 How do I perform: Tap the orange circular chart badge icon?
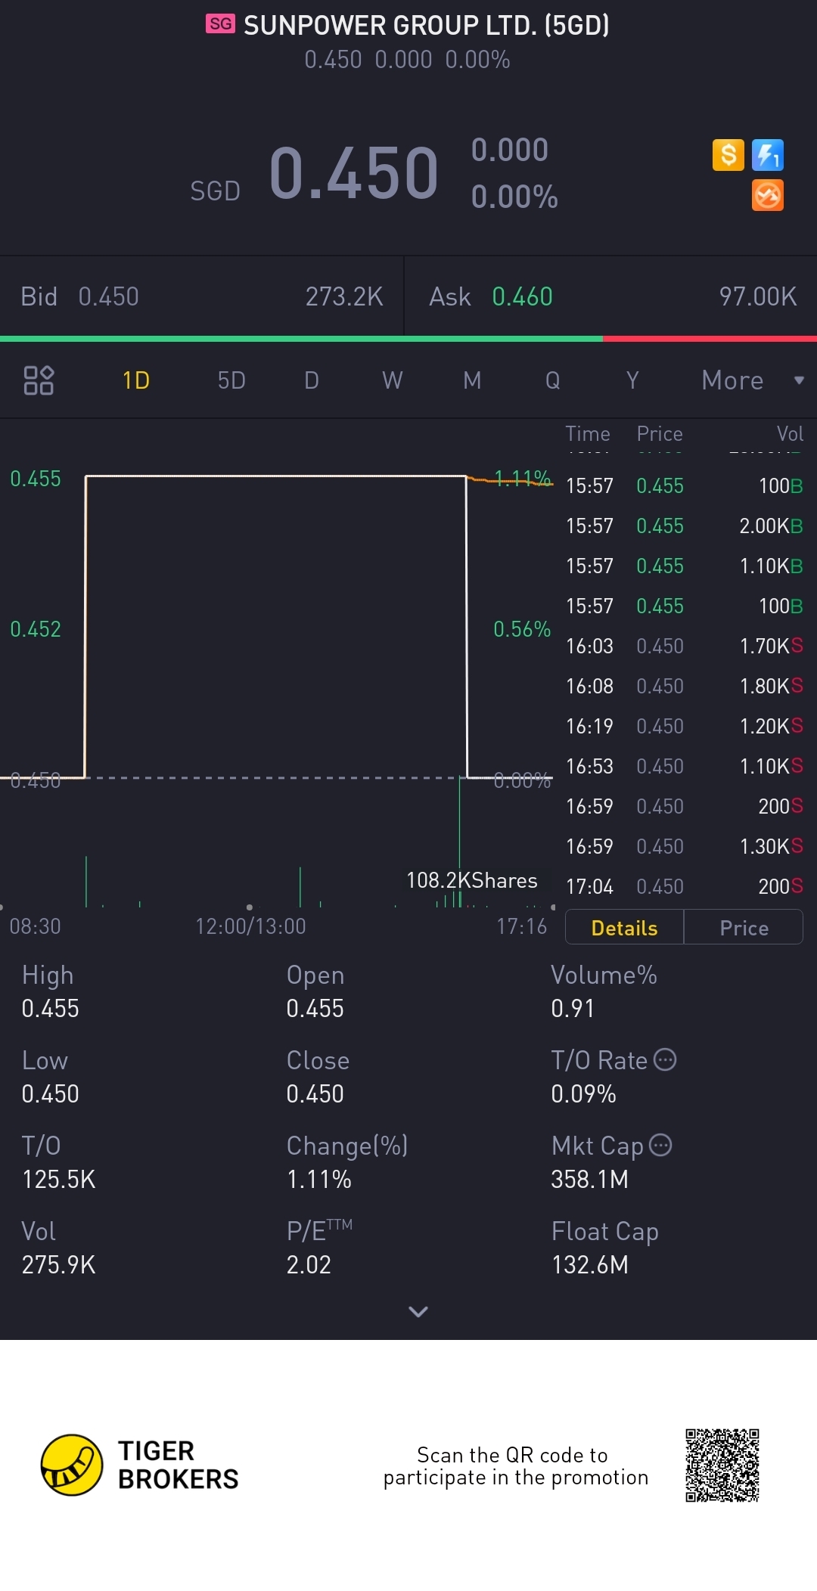pyautogui.click(x=768, y=195)
